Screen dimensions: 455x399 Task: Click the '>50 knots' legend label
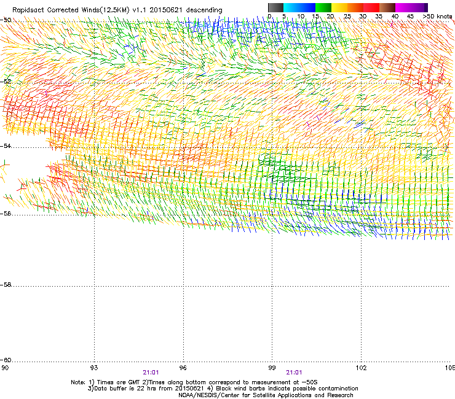pyautogui.click(x=437, y=17)
